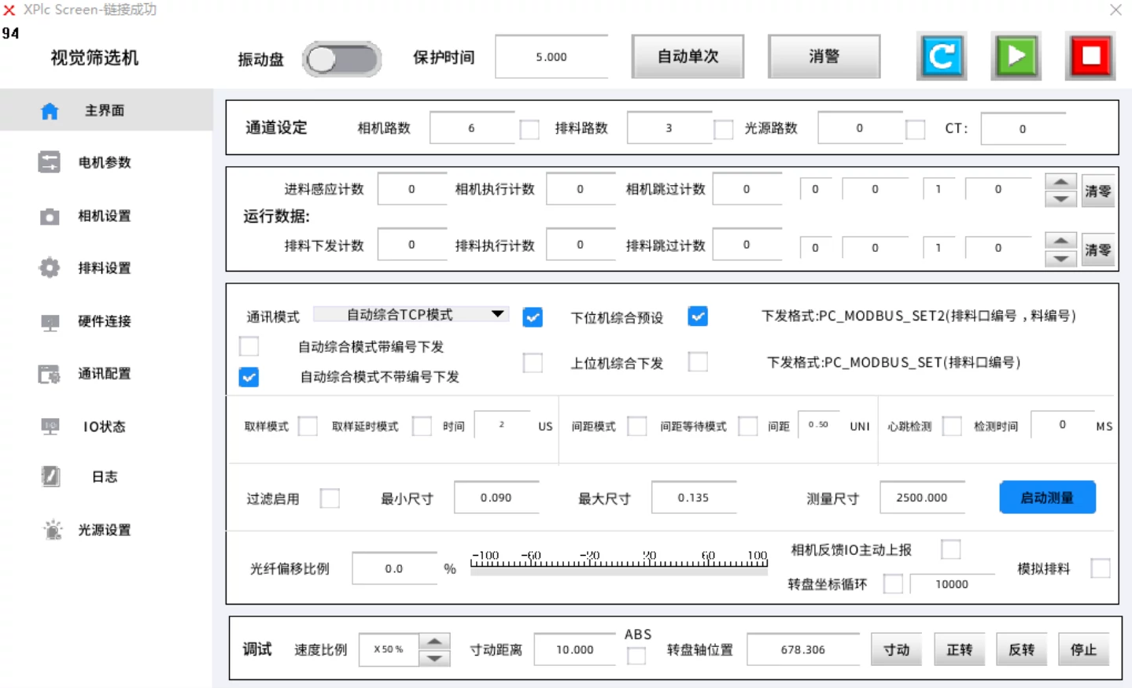Click down arrow in 排料下发计数 row
Viewport: 1132px width, 688px height.
coord(1060,258)
